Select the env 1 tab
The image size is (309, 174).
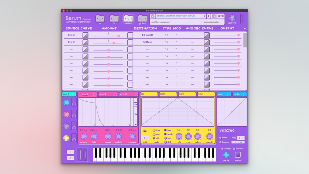point(87,94)
